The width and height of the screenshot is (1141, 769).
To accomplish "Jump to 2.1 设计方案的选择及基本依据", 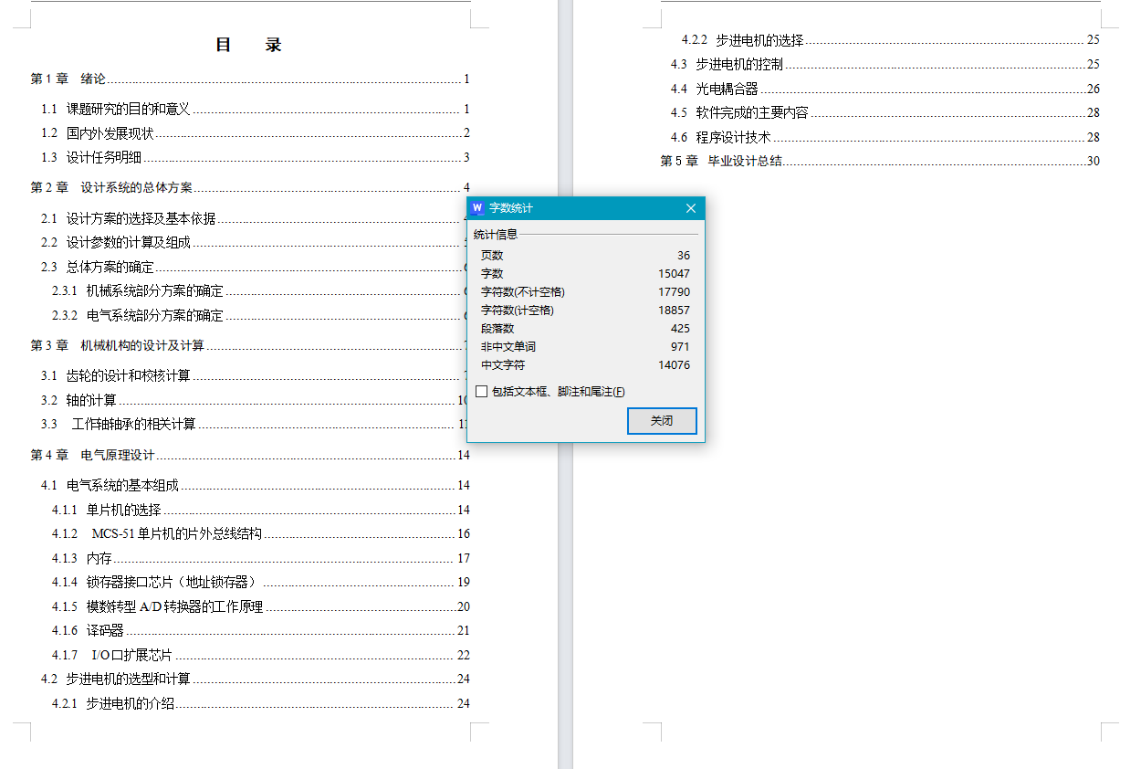I will [x=256, y=218].
